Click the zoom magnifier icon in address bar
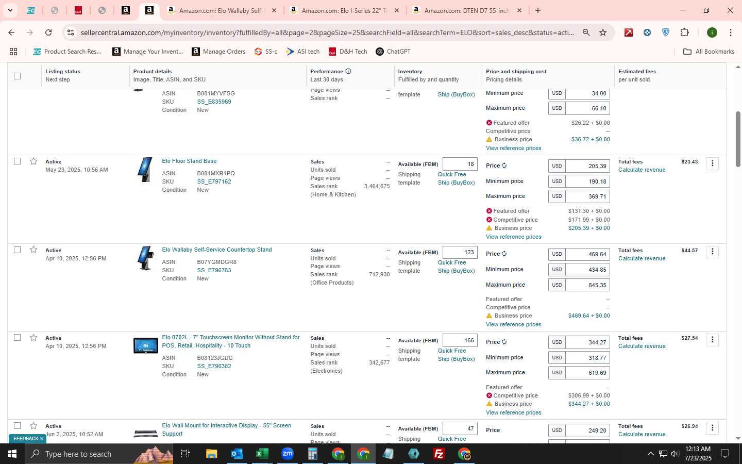 [586, 32]
